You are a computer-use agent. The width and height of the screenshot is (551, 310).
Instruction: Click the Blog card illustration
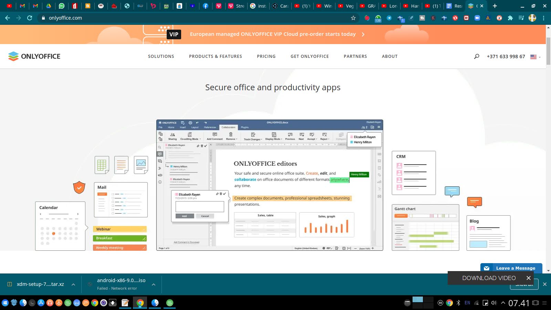point(488,233)
